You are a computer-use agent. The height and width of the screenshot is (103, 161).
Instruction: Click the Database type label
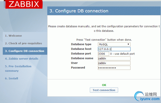[x=81, y=44]
